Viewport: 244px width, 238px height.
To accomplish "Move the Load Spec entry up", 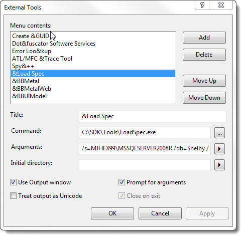I will pos(204,81).
